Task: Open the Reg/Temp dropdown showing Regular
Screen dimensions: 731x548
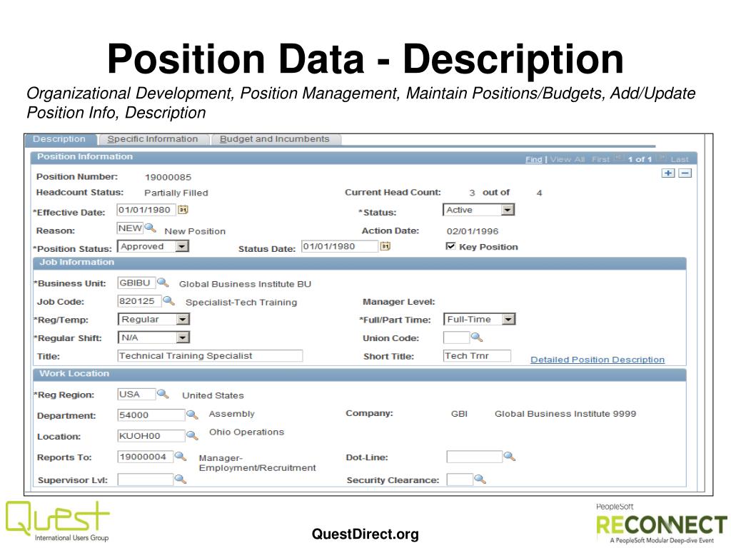Action: [x=154, y=319]
